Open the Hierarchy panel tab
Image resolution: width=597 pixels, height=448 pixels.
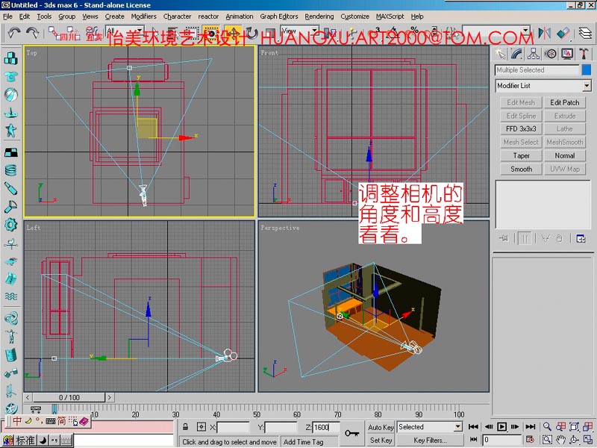click(x=534, y=54)
